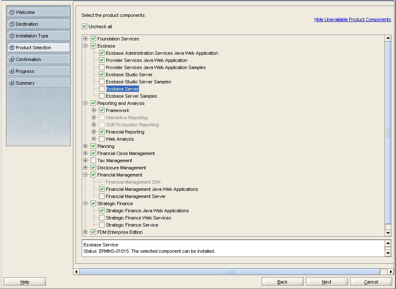This screenshot has height=289, width=396.
Task: Collapse the Financial Management node
Action: point(86,174)
